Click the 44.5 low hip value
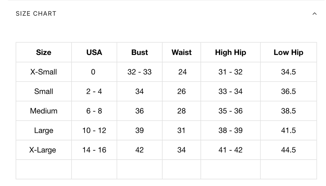The height and width of the screenshot is (186, 326). (288, 150)
